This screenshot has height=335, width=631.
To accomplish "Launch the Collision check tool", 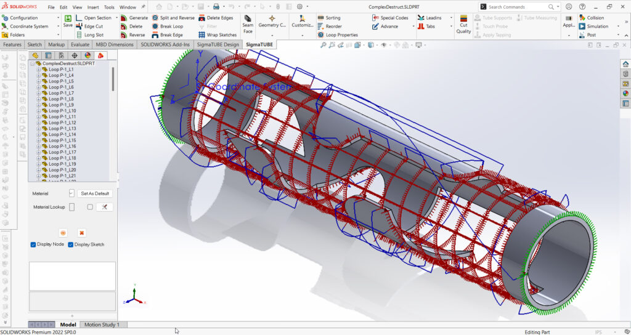I will coord(595,18).
